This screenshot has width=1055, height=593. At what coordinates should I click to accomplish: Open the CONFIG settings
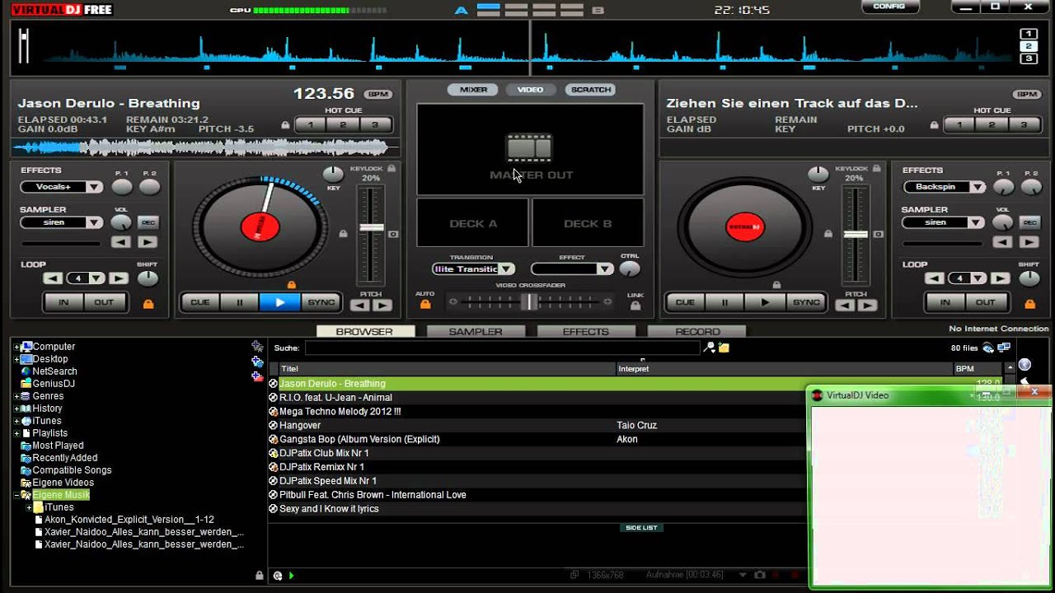pyautogui.click(x=889, y=7)
